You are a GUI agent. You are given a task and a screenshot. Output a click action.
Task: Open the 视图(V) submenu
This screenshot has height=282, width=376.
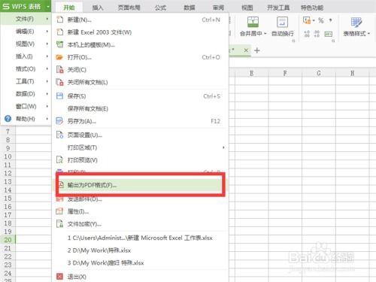tap(26, 44)
